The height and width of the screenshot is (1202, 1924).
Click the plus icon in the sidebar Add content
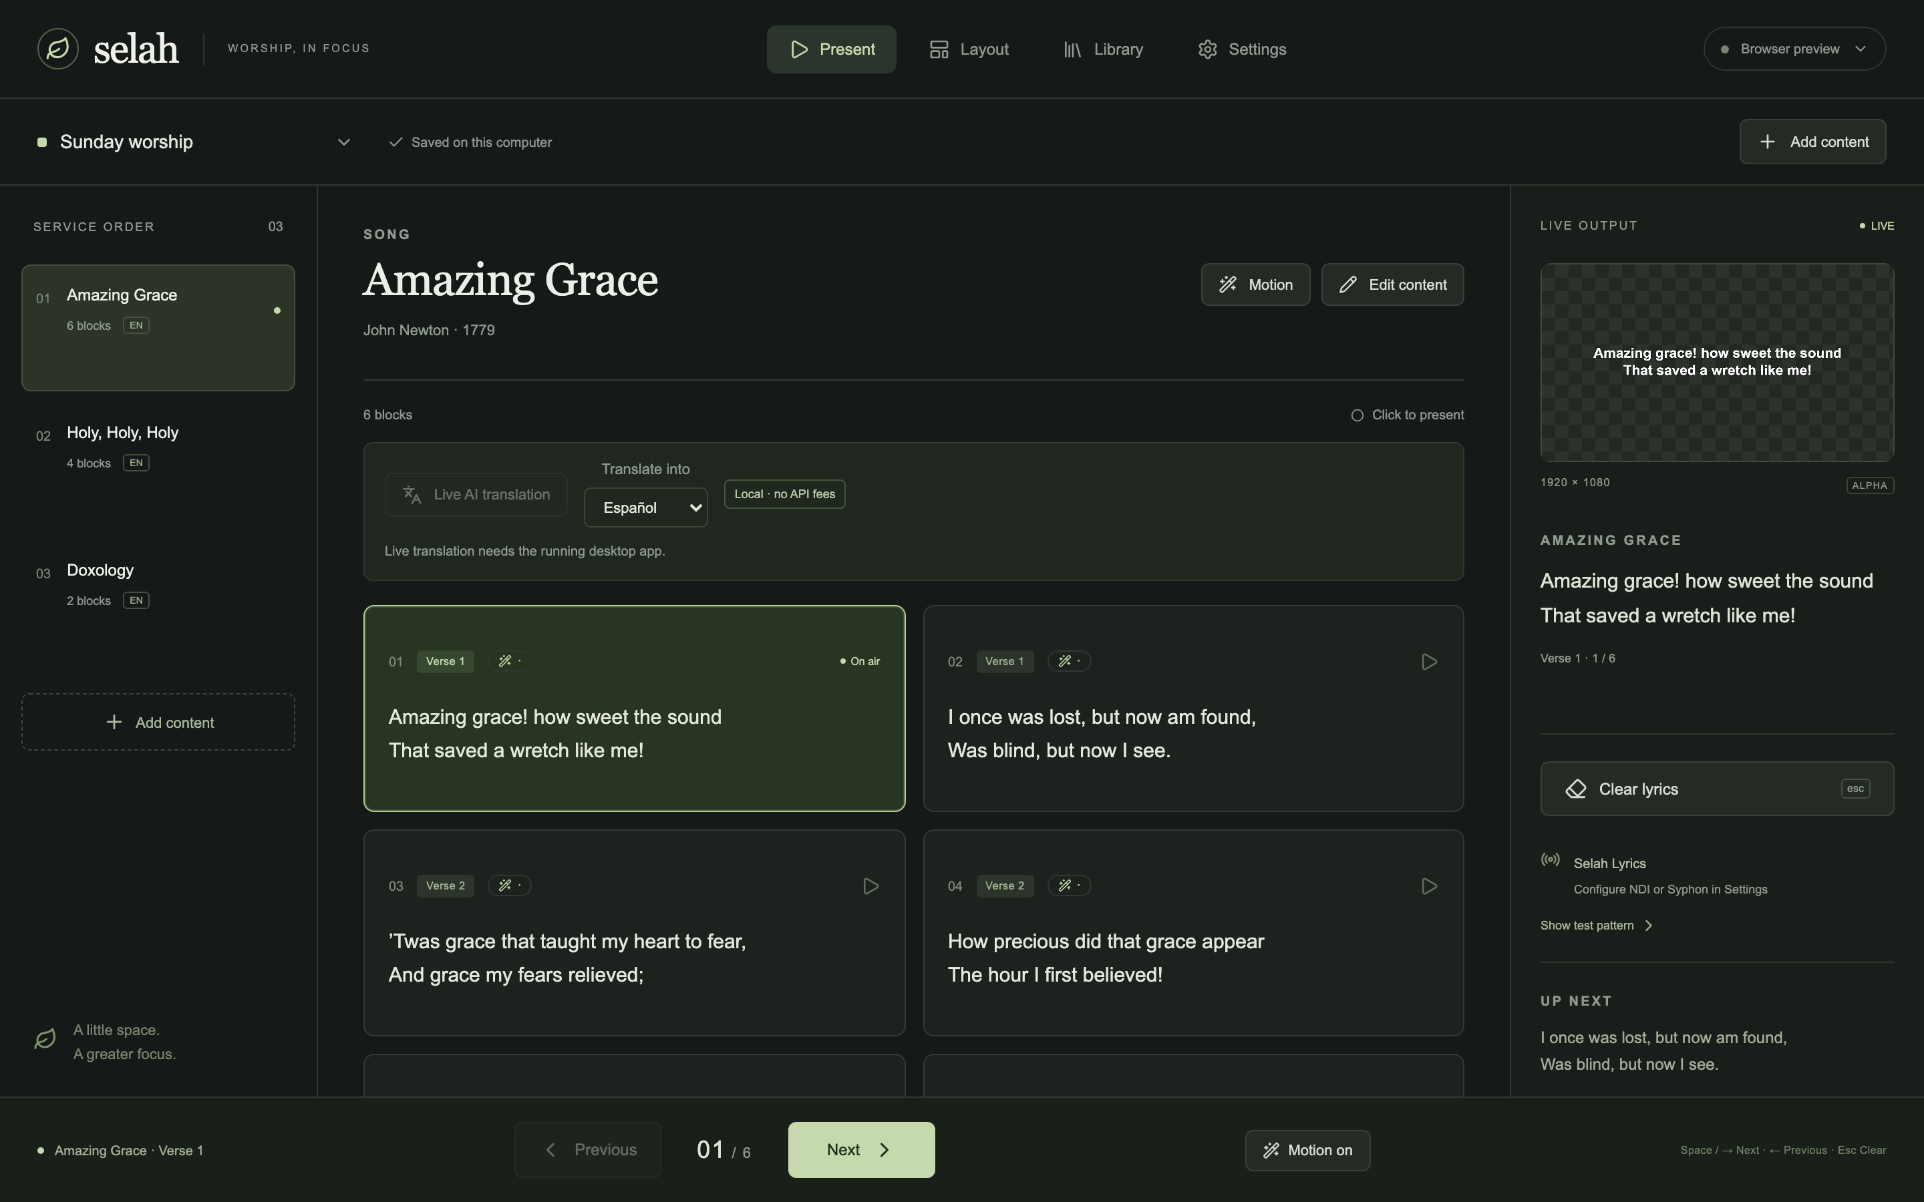tap(114, 722)
